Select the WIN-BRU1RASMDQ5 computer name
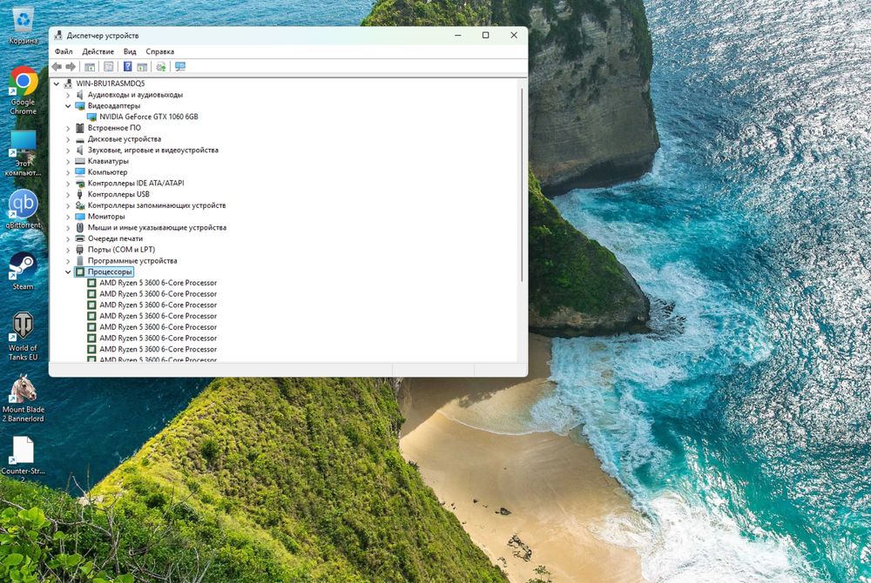Screen dimensions: 871x583 (111, 84)
